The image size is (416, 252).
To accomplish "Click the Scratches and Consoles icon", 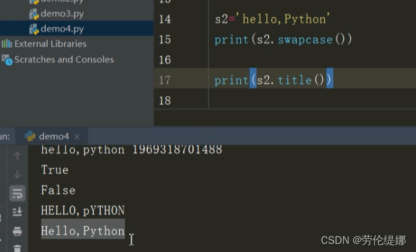I will 7,60.
